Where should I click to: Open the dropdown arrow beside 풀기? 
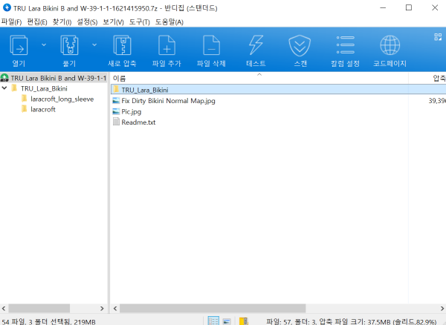coord(94,45)
